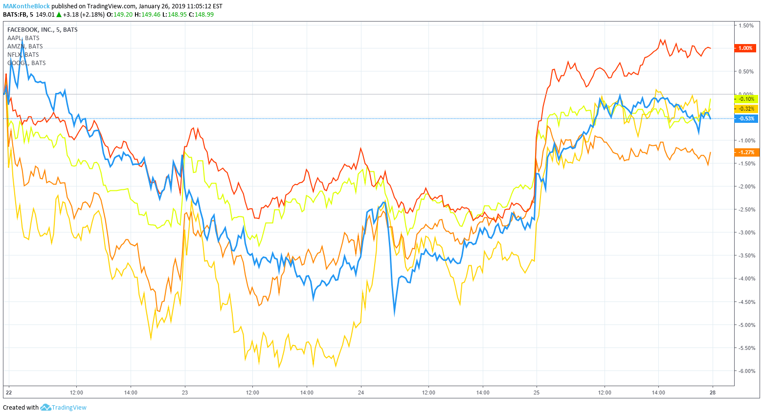Click the TradingView logo icon
Screen dimensions: 763x416
coord(45,407)
